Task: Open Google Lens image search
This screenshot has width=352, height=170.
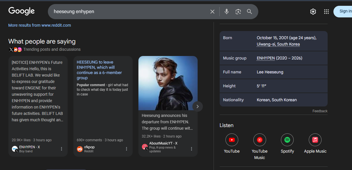Action: pos(238,12)
